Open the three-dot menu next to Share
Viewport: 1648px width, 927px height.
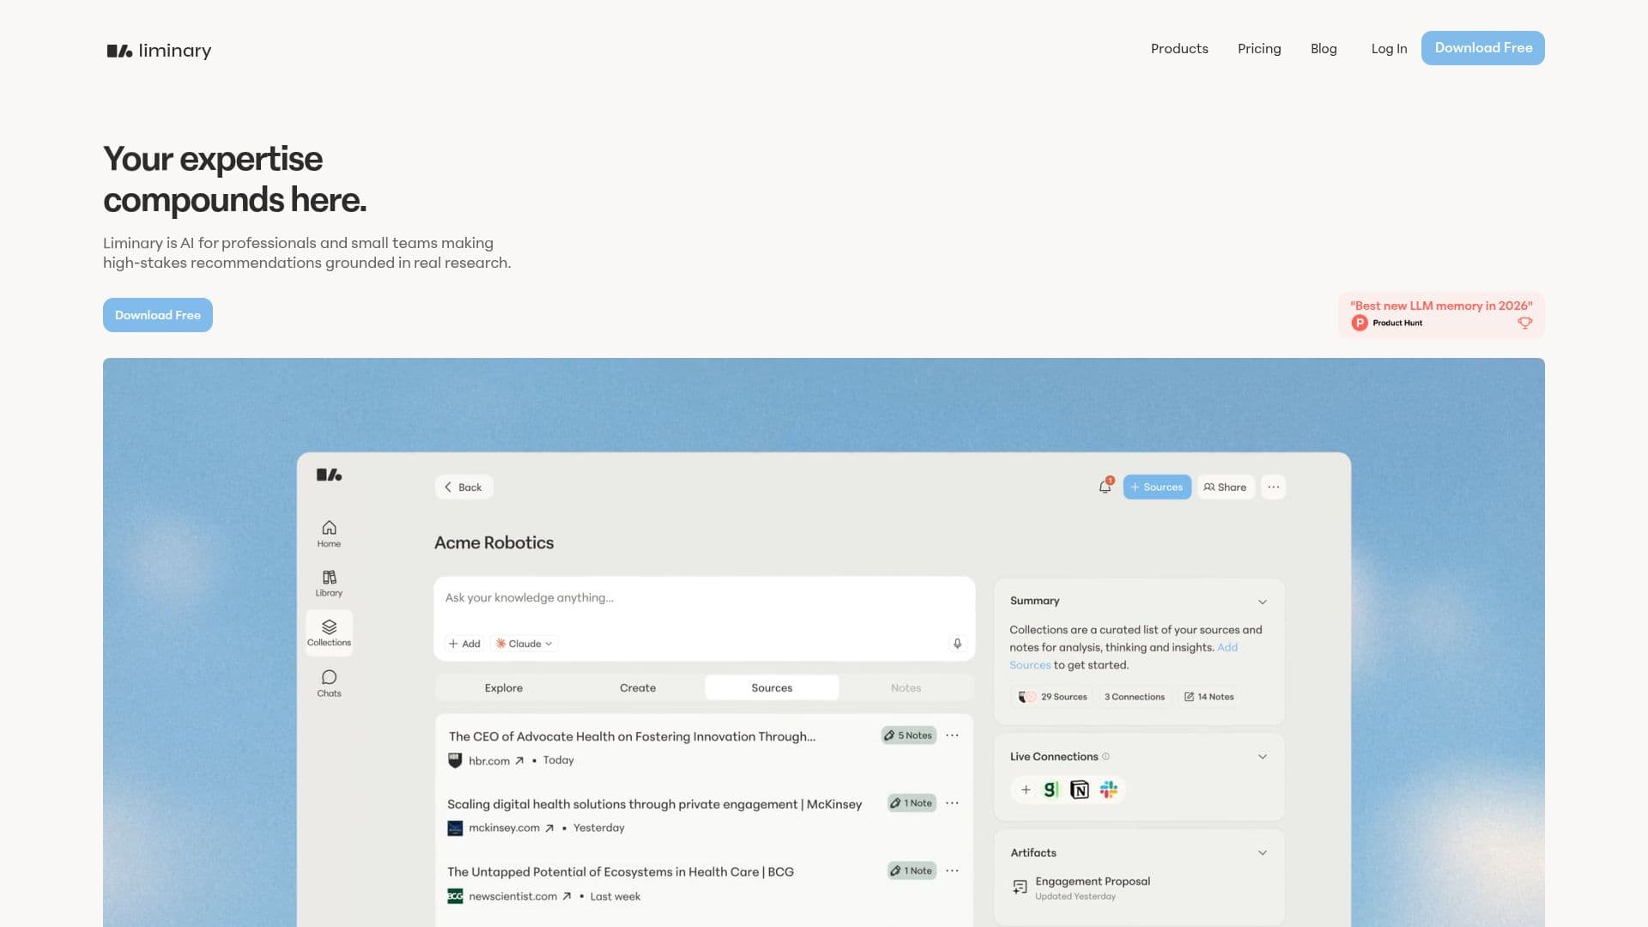[x=1274, y=487]
